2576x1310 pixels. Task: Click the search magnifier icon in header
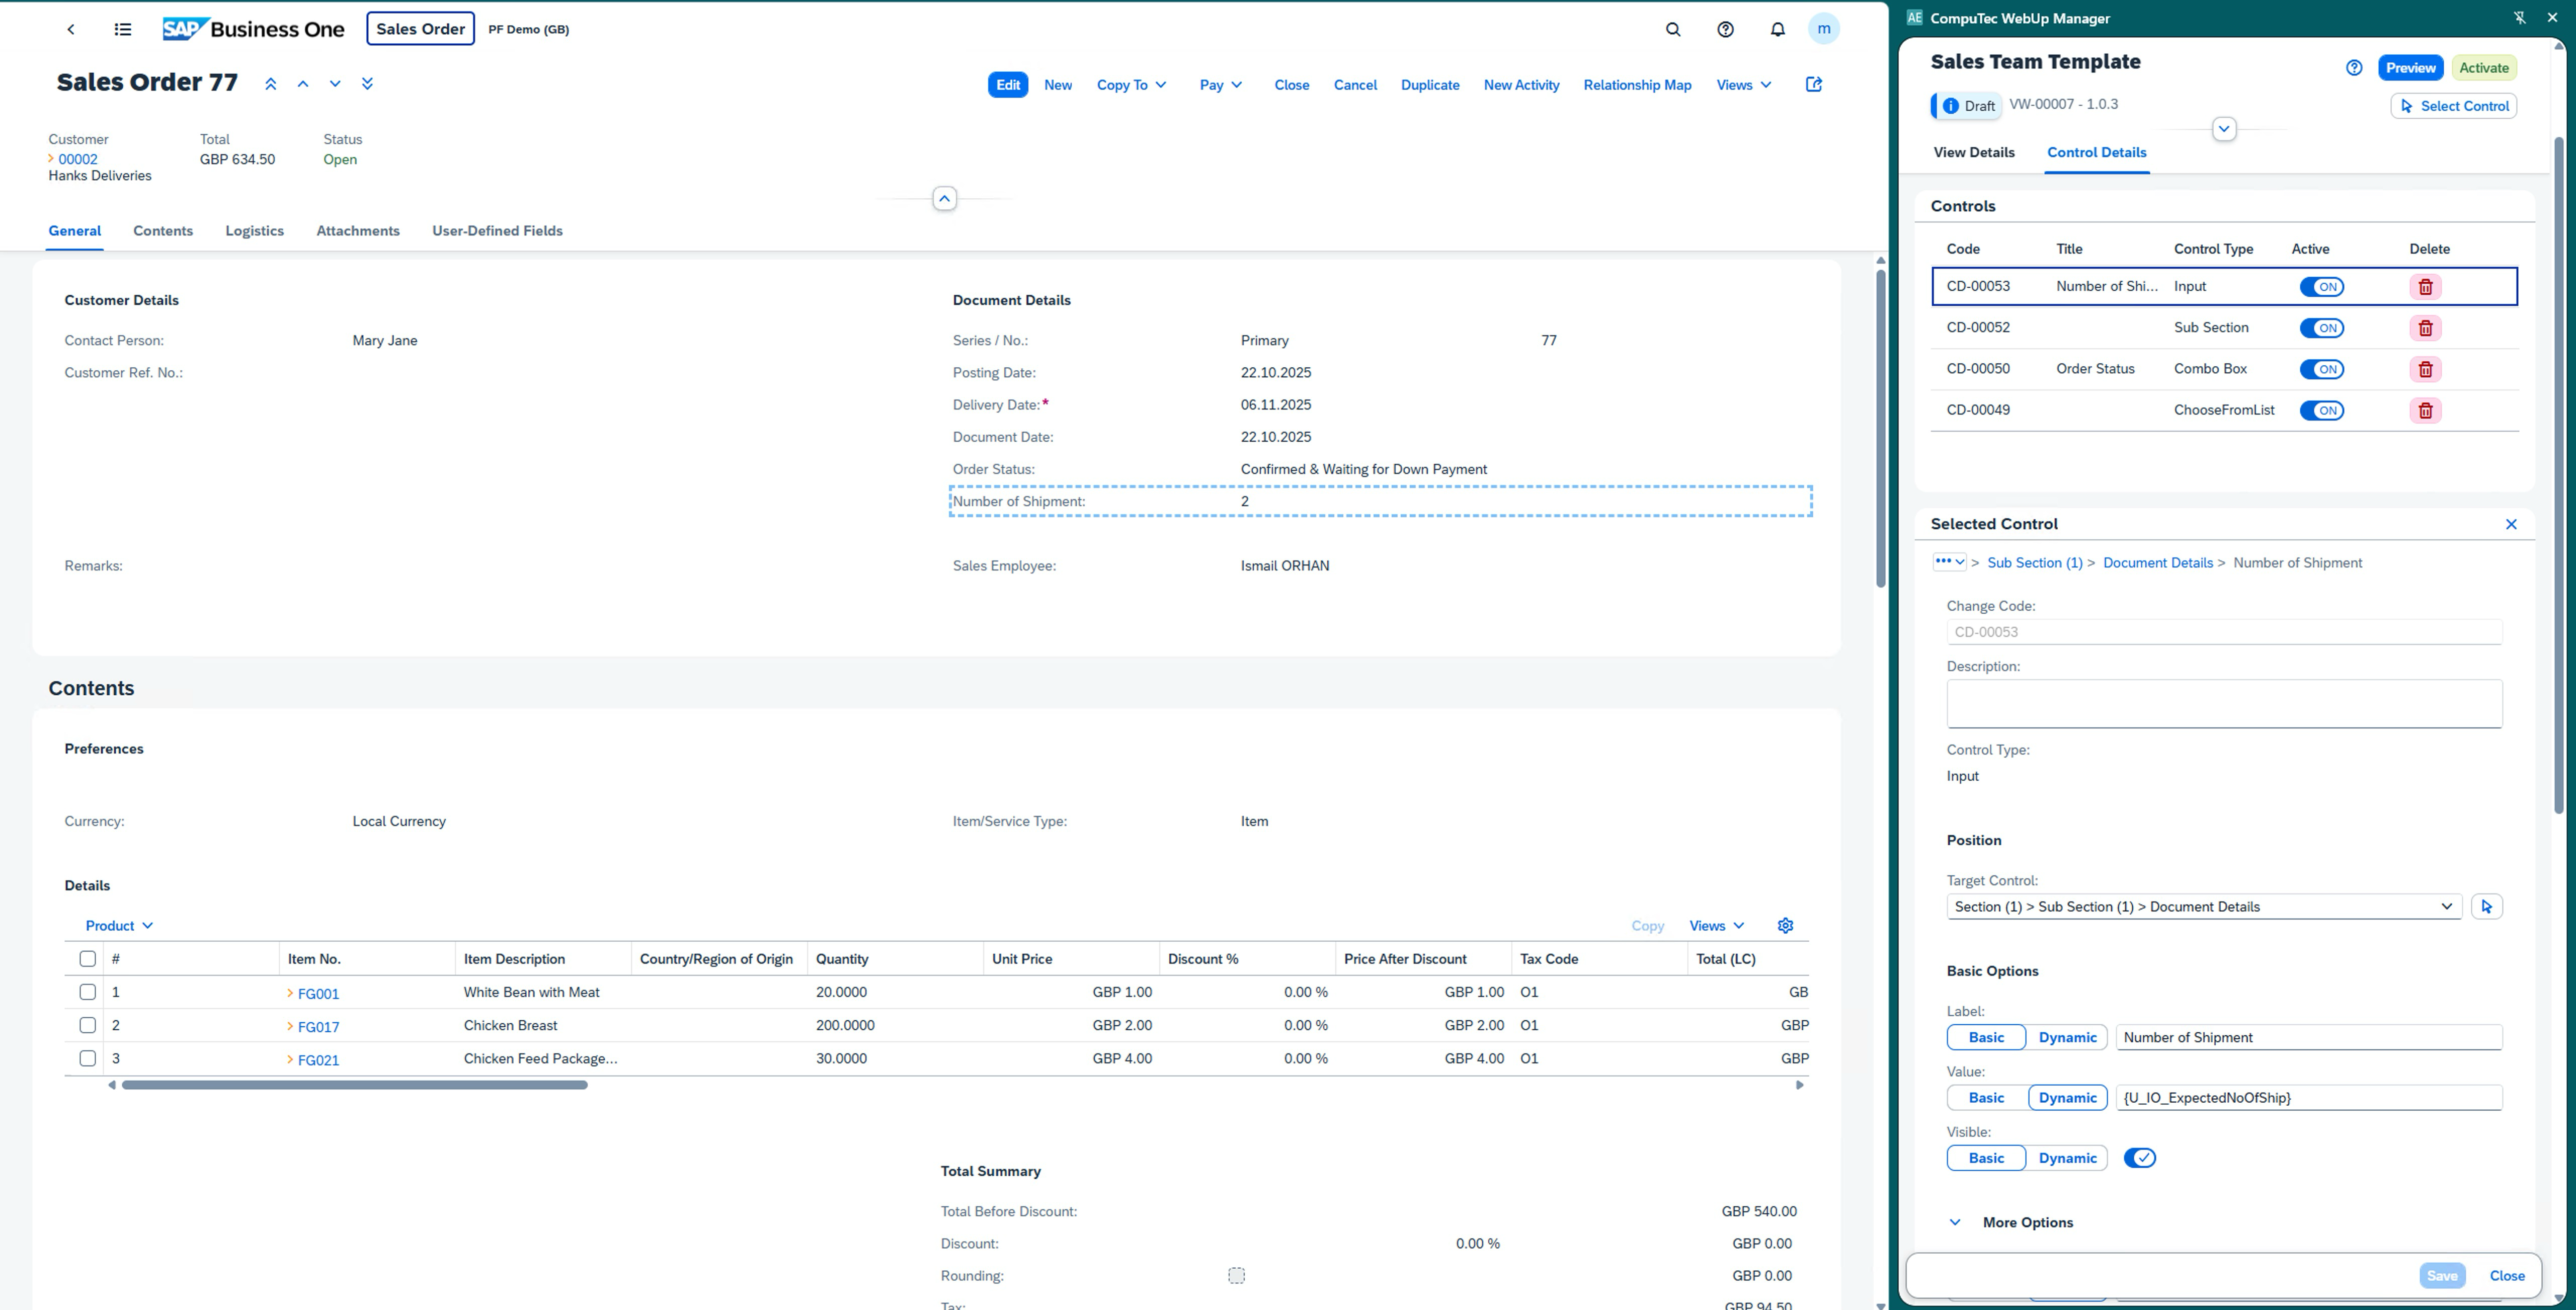pyautogui.click(x=1673, y=29)
